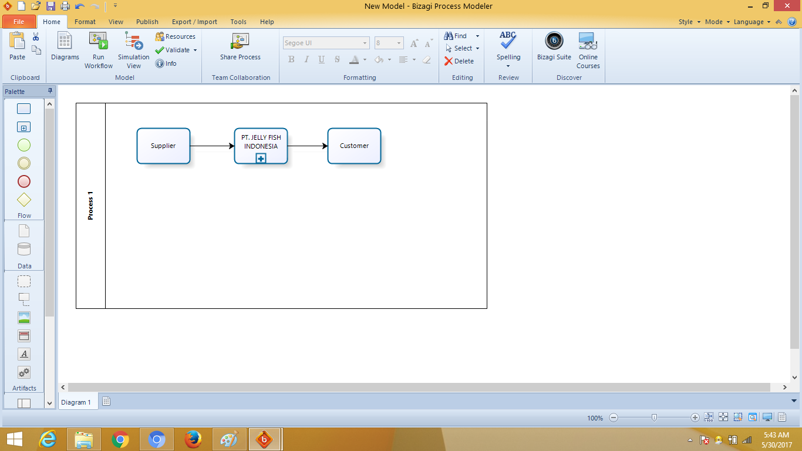Select the Task shape in the palette
Viewport: 802px width, 451px height.
pos(23,108)
